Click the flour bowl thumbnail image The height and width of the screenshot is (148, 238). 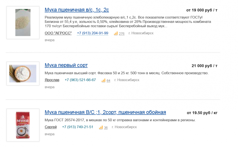click(x=23, y=73)
